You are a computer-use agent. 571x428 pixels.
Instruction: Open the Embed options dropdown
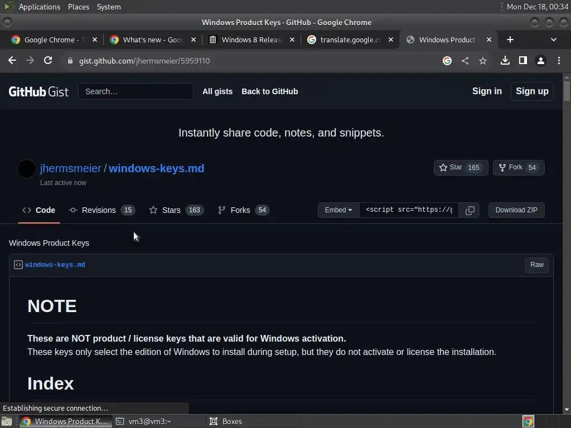tap(338, 210)
